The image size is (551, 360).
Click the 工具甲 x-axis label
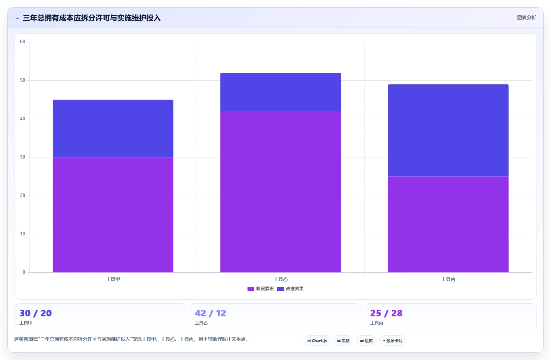click(113, 279)
